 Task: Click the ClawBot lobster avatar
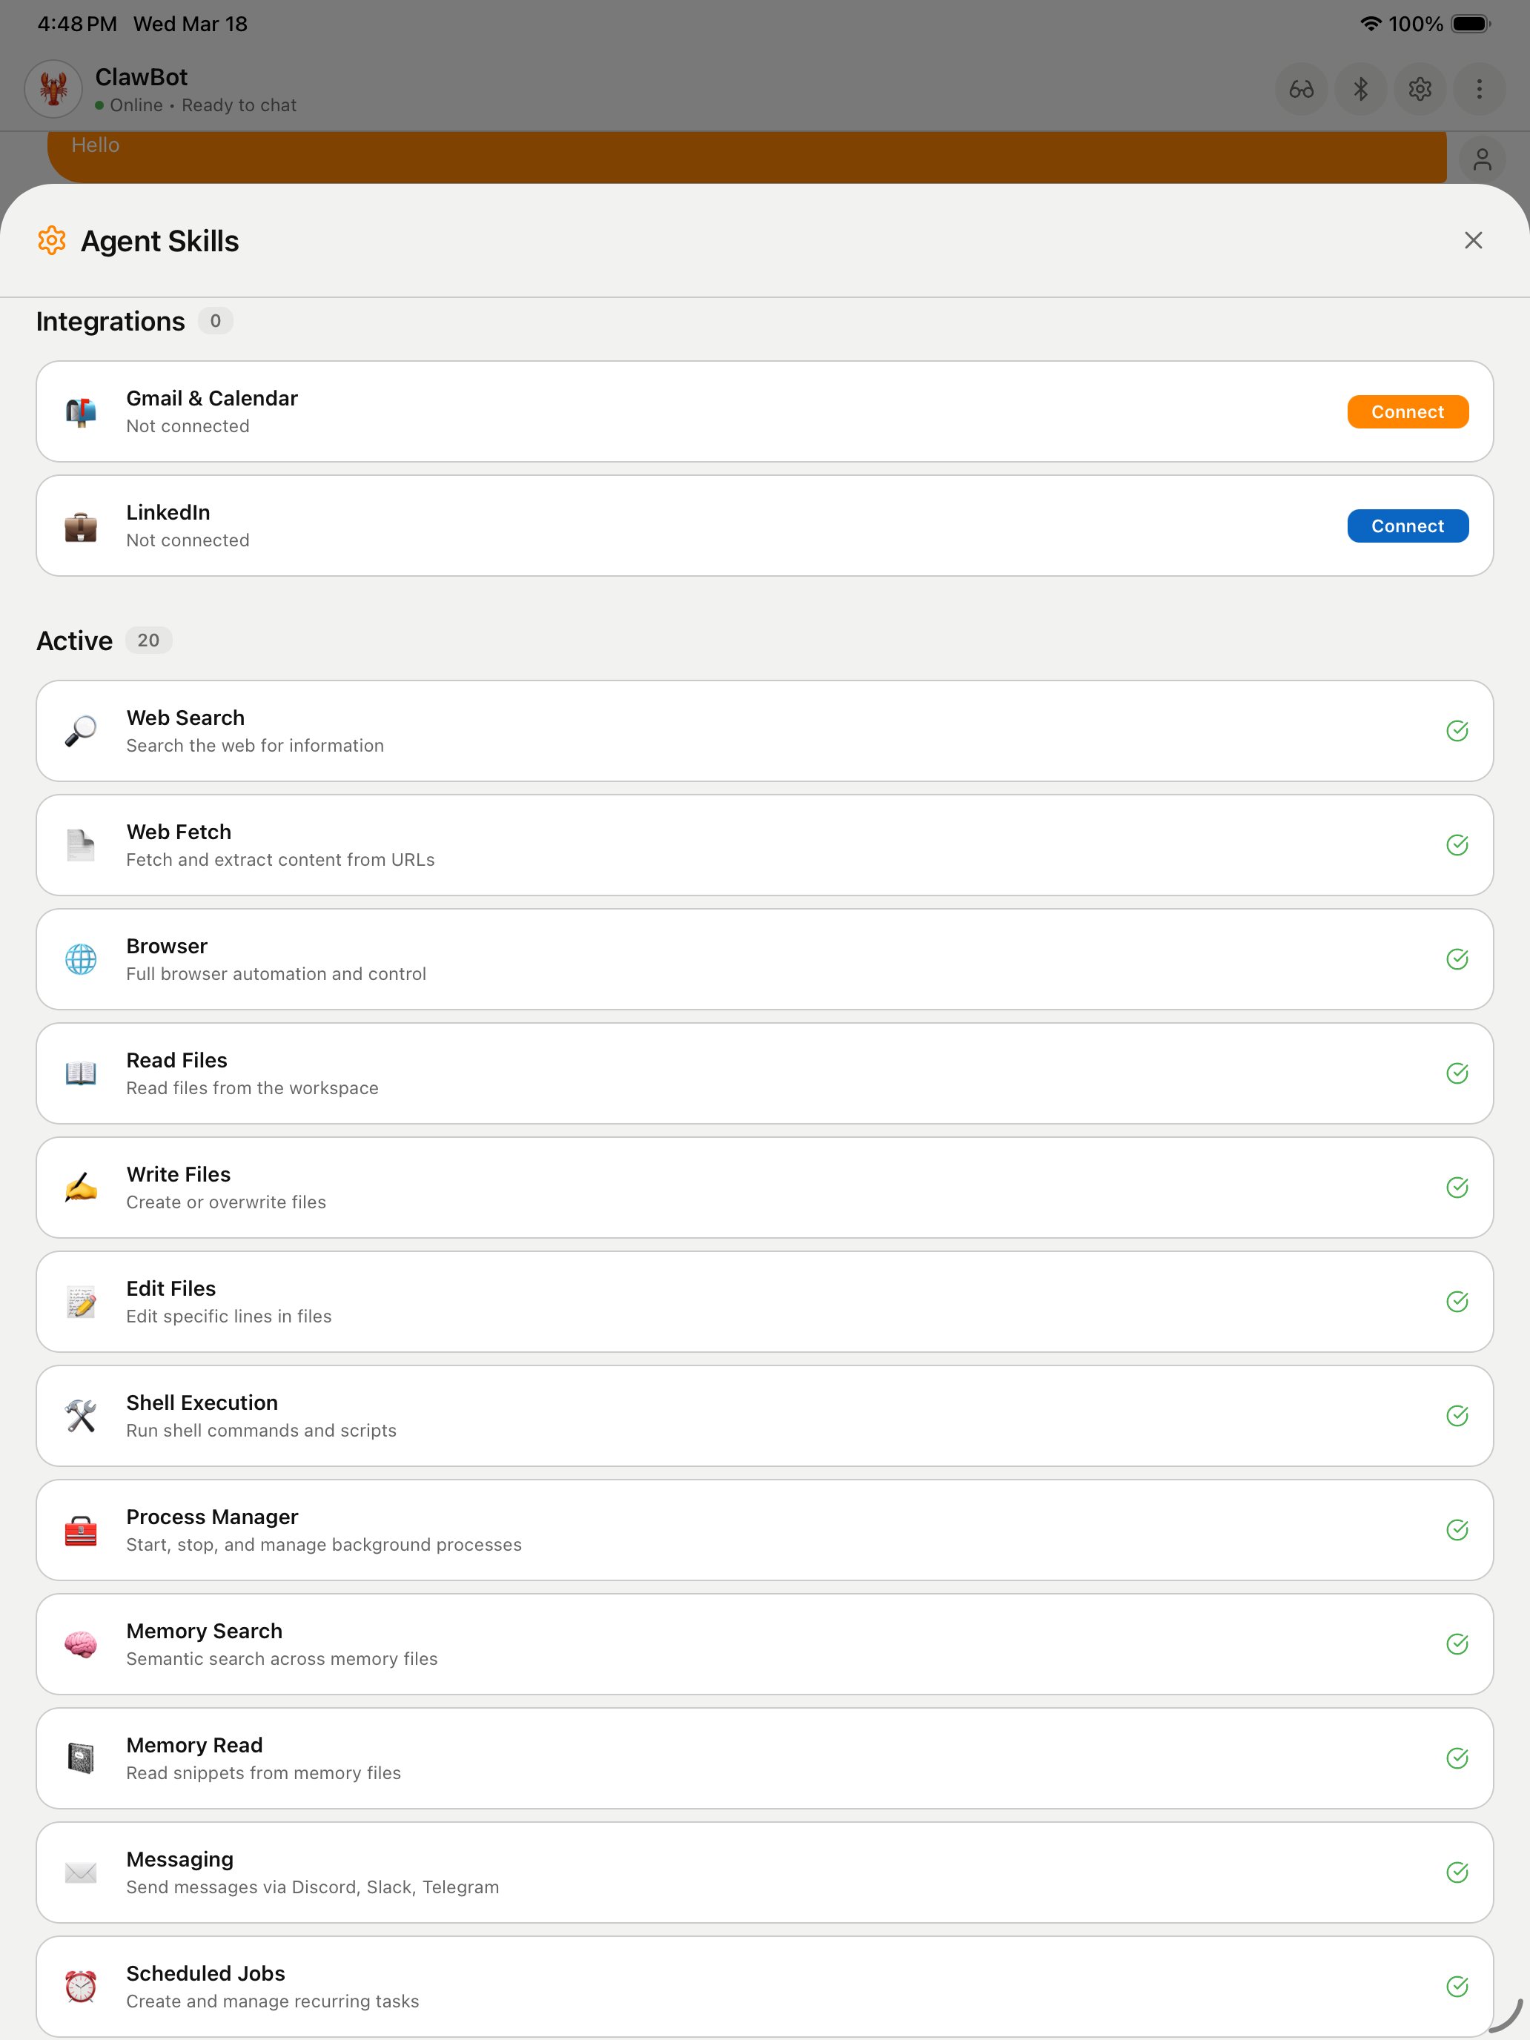tap(53, 90)
